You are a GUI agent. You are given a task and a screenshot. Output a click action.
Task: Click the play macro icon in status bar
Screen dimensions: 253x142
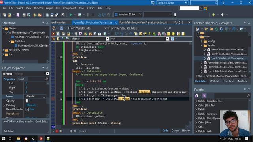click(53, 131)
